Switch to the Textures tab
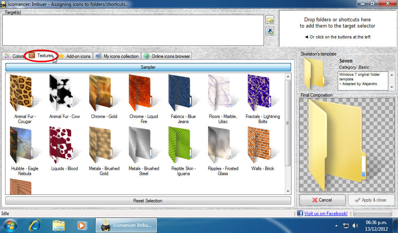398x233 pixels. [x=41, y=55]
